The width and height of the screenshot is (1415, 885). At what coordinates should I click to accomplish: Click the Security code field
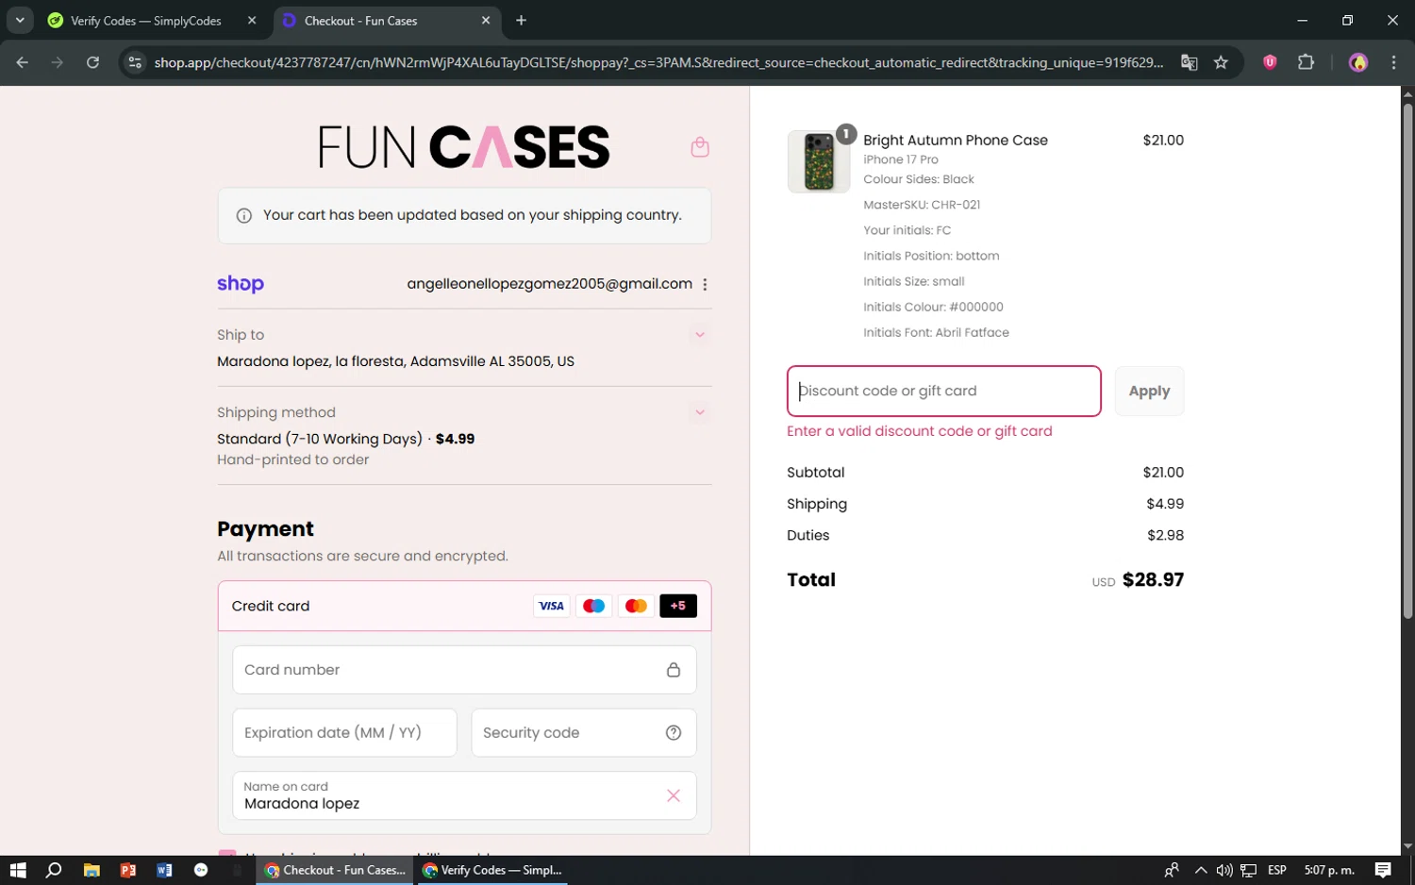pyautogui.click(x=584, y=733)
